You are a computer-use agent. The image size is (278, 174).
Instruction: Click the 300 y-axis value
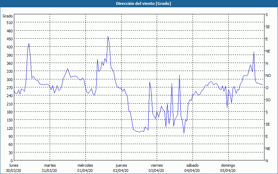[x=10, y=80]
